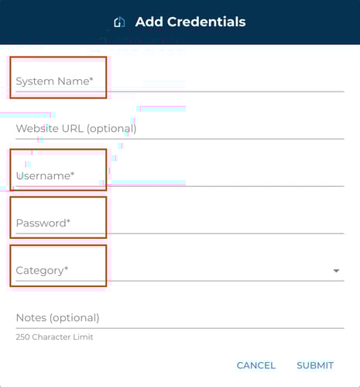Click the house icon beside Add Credentials
The height and width of the screenshot is (387, 360).
pos(119,22)
